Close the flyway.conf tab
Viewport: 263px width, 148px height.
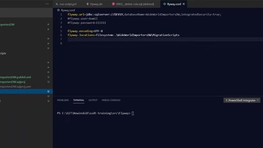(x=184, y=4)
